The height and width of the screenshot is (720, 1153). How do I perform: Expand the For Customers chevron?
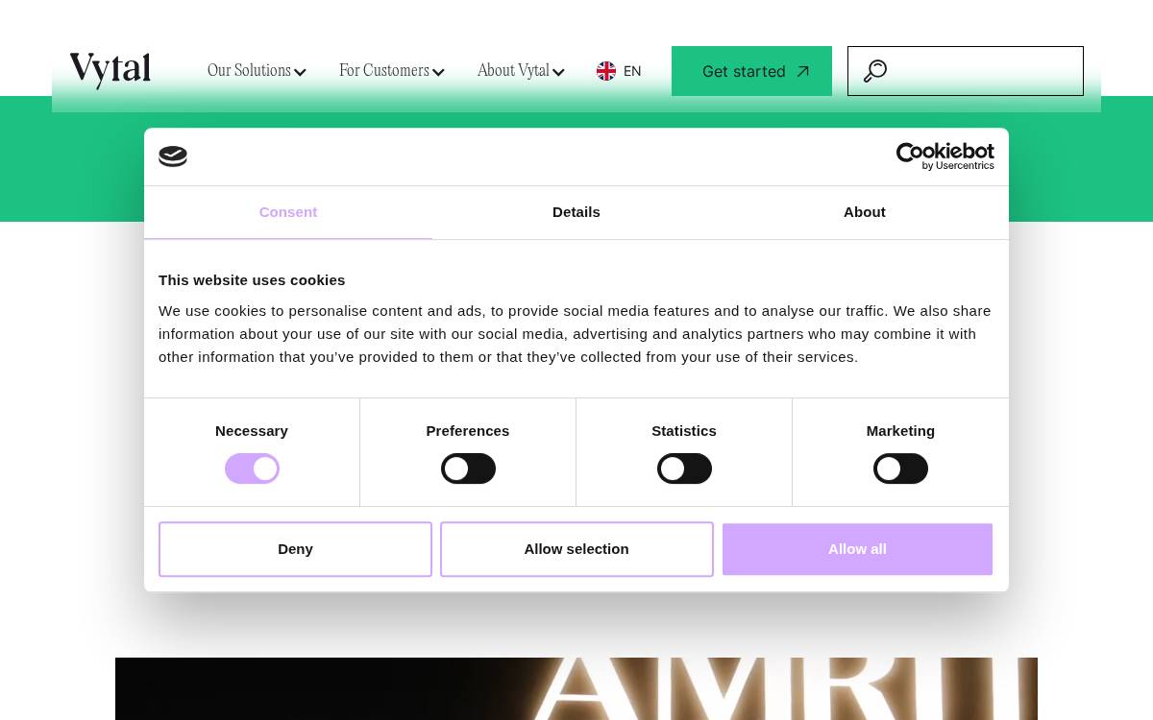(x=438, y=72)
